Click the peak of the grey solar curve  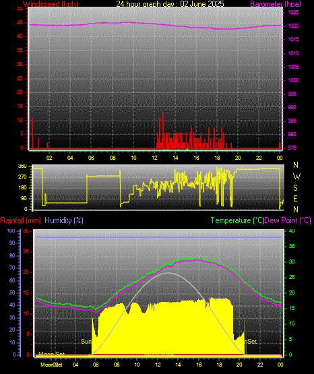pos(168,273)
